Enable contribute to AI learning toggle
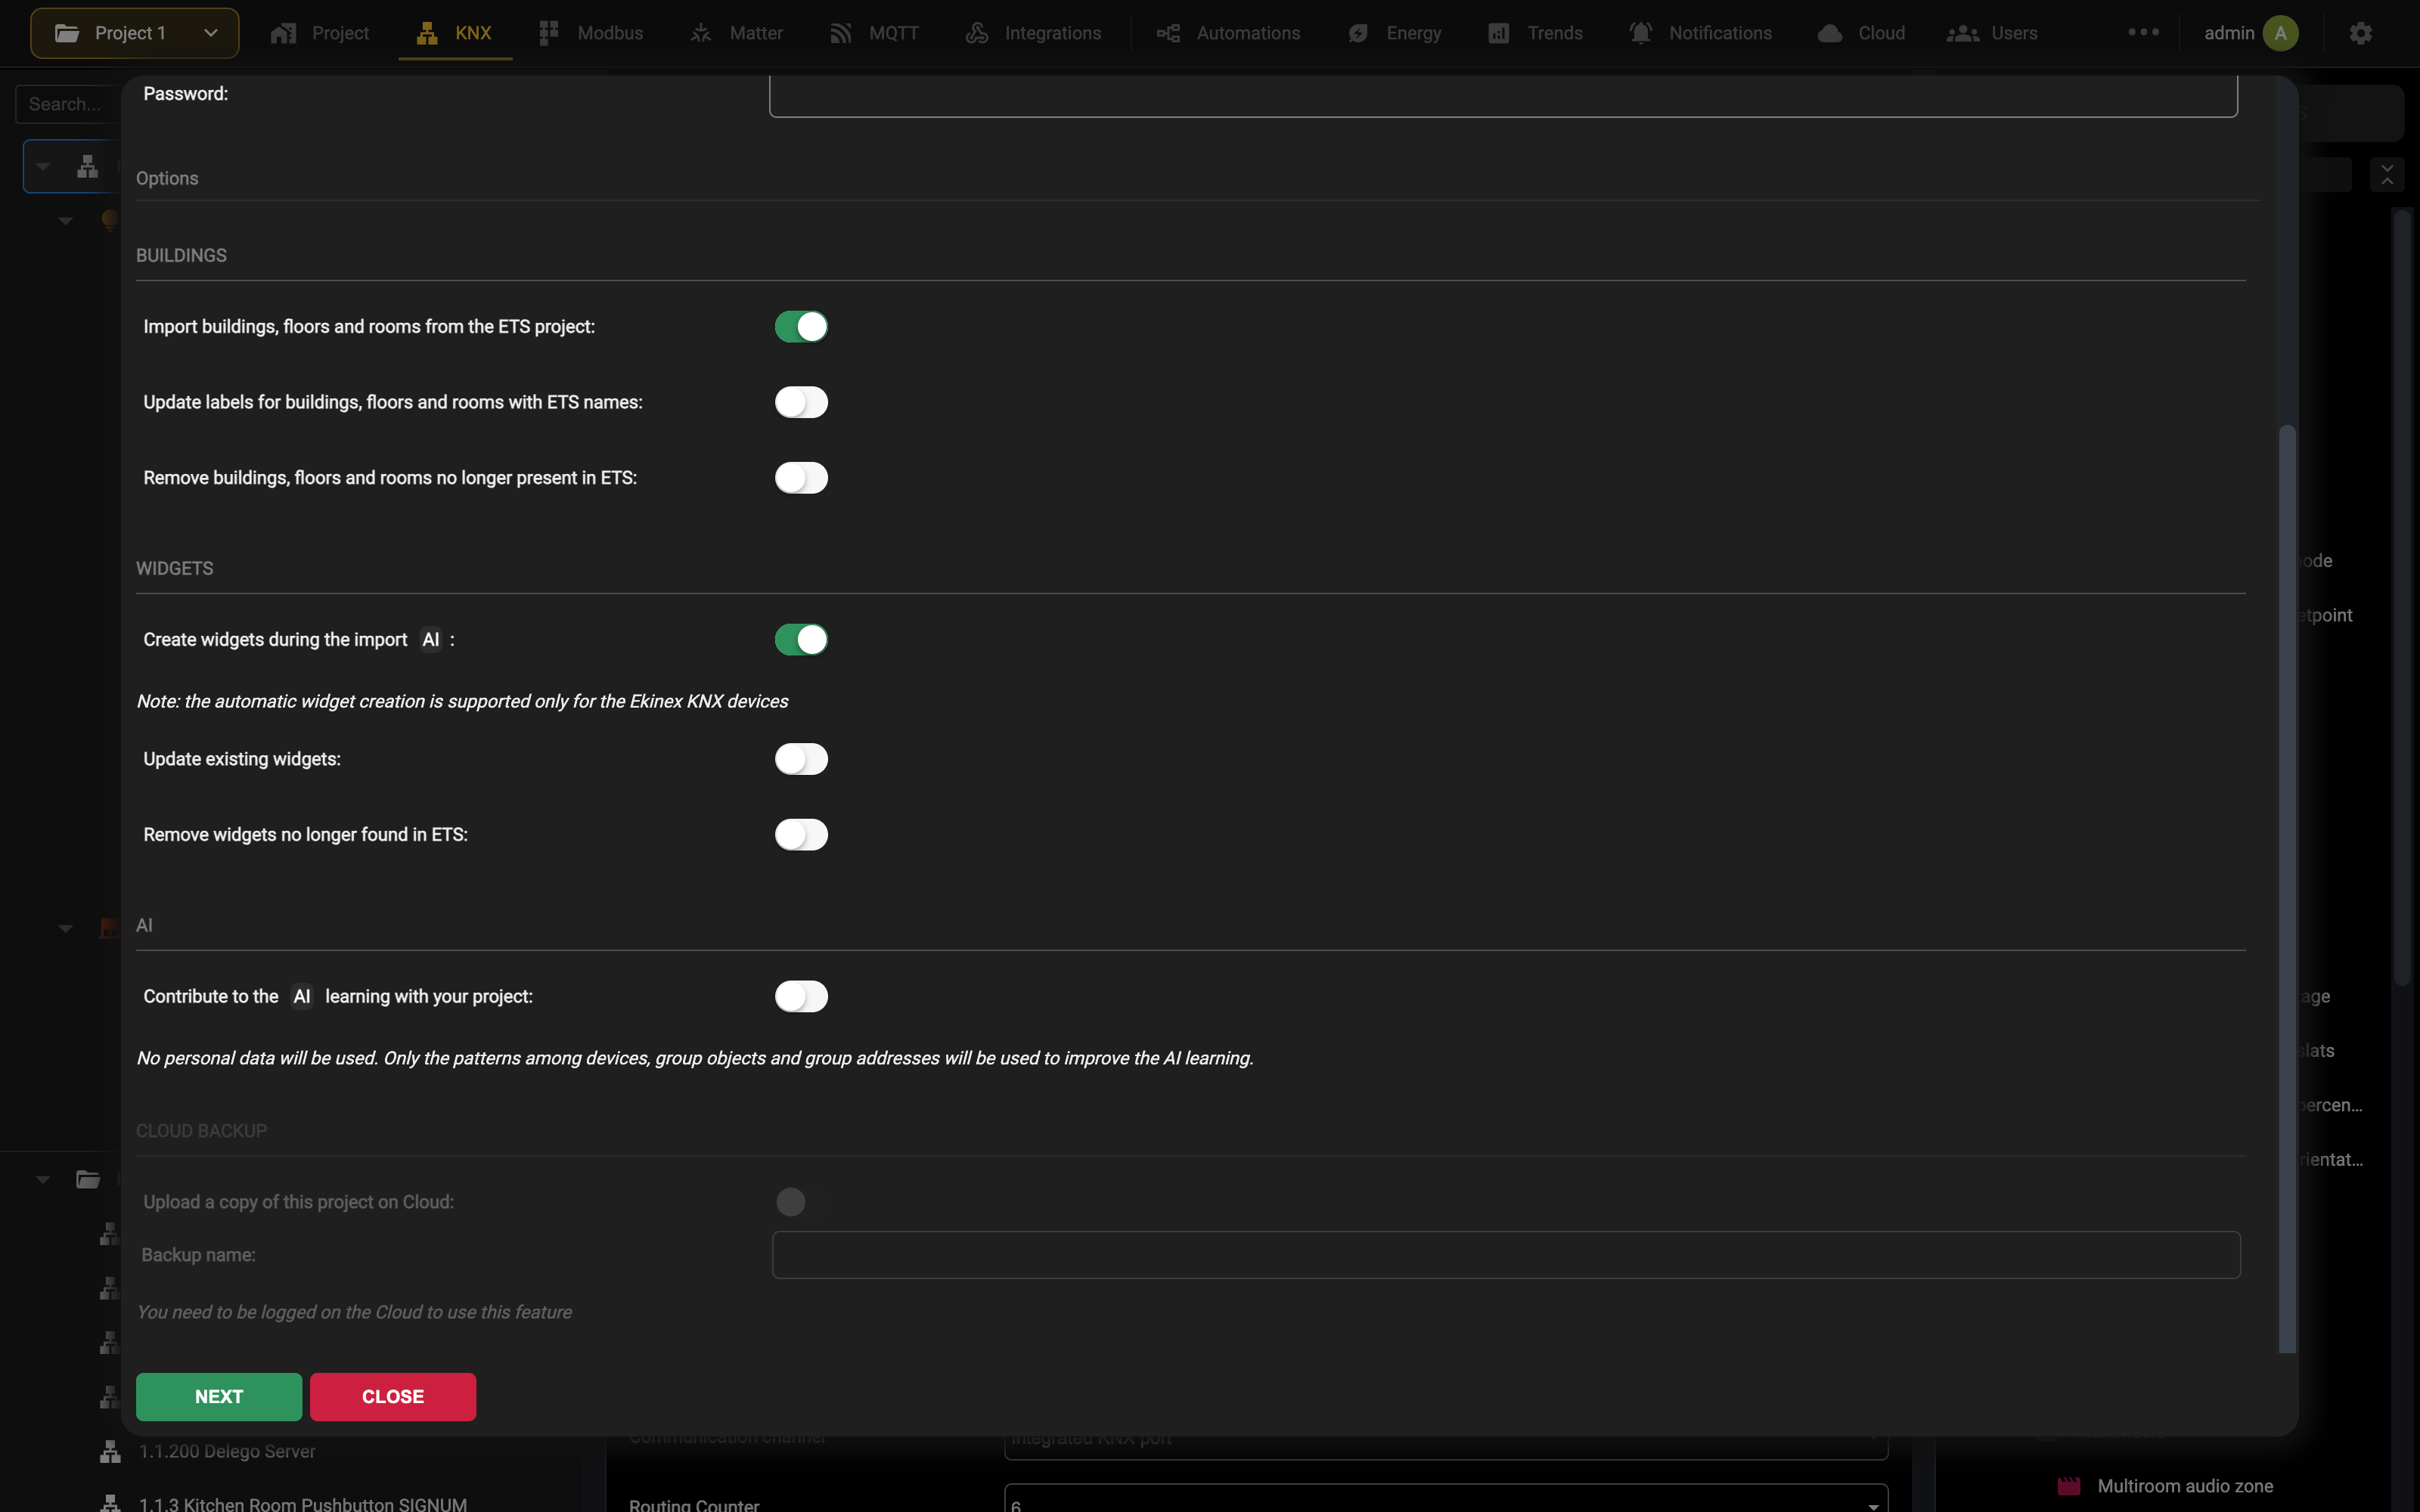The height and width of the screenshot is (1512, 2420). (x=801, y=997)
